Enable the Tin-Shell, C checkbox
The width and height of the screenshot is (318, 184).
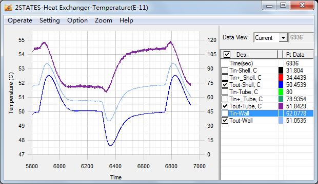pos(225,71)
